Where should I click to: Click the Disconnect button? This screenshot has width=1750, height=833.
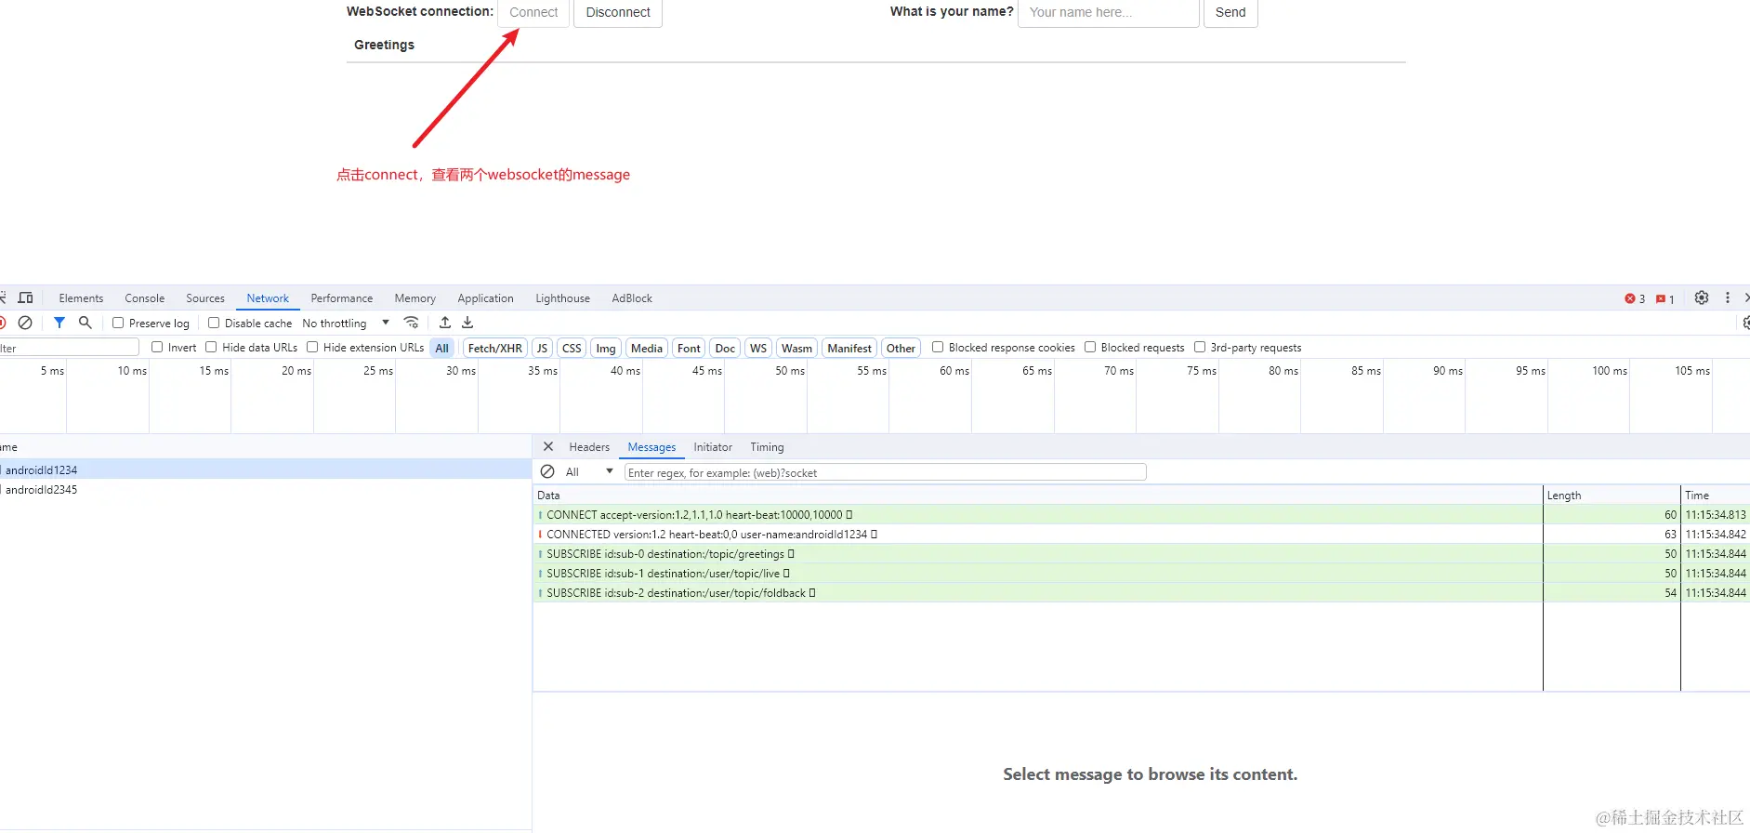click(618, 13)
